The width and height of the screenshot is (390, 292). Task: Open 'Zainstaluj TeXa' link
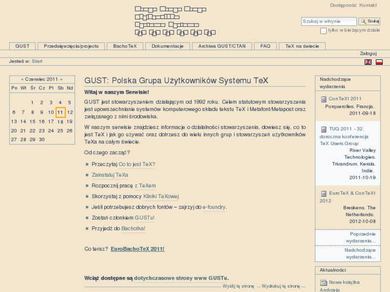click(x=110, y=175)
